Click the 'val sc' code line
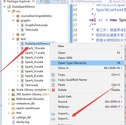The image size is (126, 125). 107,20
